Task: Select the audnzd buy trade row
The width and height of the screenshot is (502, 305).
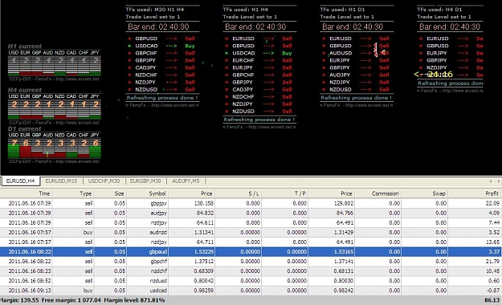Action: (x=251, y=232)
